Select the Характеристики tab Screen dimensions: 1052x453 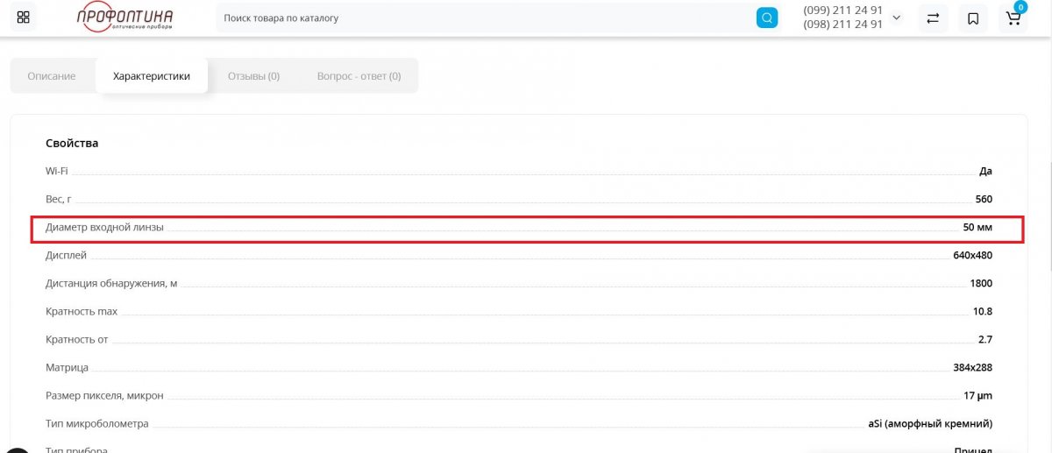[152, 76]
